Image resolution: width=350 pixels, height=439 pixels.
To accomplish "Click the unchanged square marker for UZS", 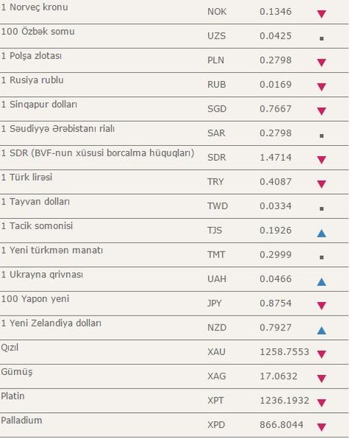I will [x=322, y=39].
